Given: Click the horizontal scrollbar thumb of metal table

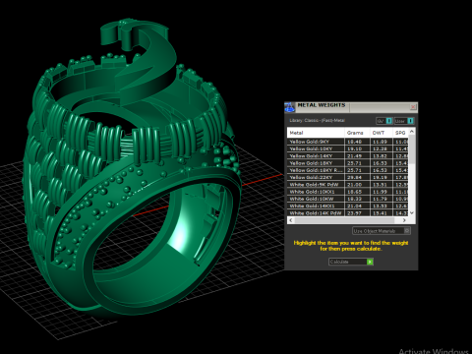Looking at the screenshot, I should 344,220.
